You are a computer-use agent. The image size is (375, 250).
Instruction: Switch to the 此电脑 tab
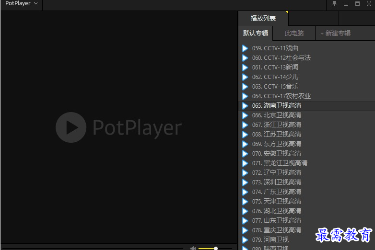294,33
